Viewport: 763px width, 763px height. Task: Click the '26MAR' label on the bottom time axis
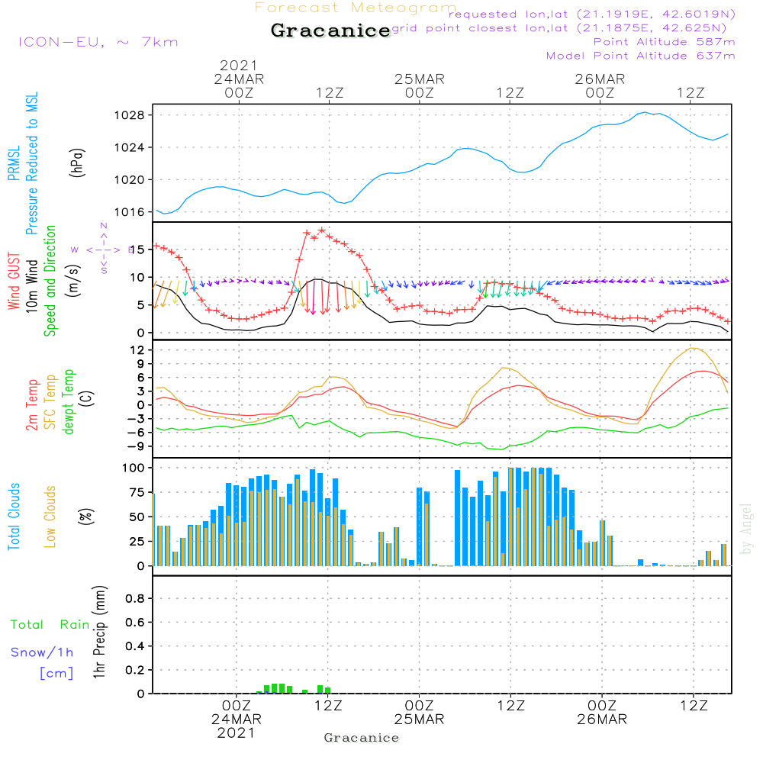click(x=602, y=720)
